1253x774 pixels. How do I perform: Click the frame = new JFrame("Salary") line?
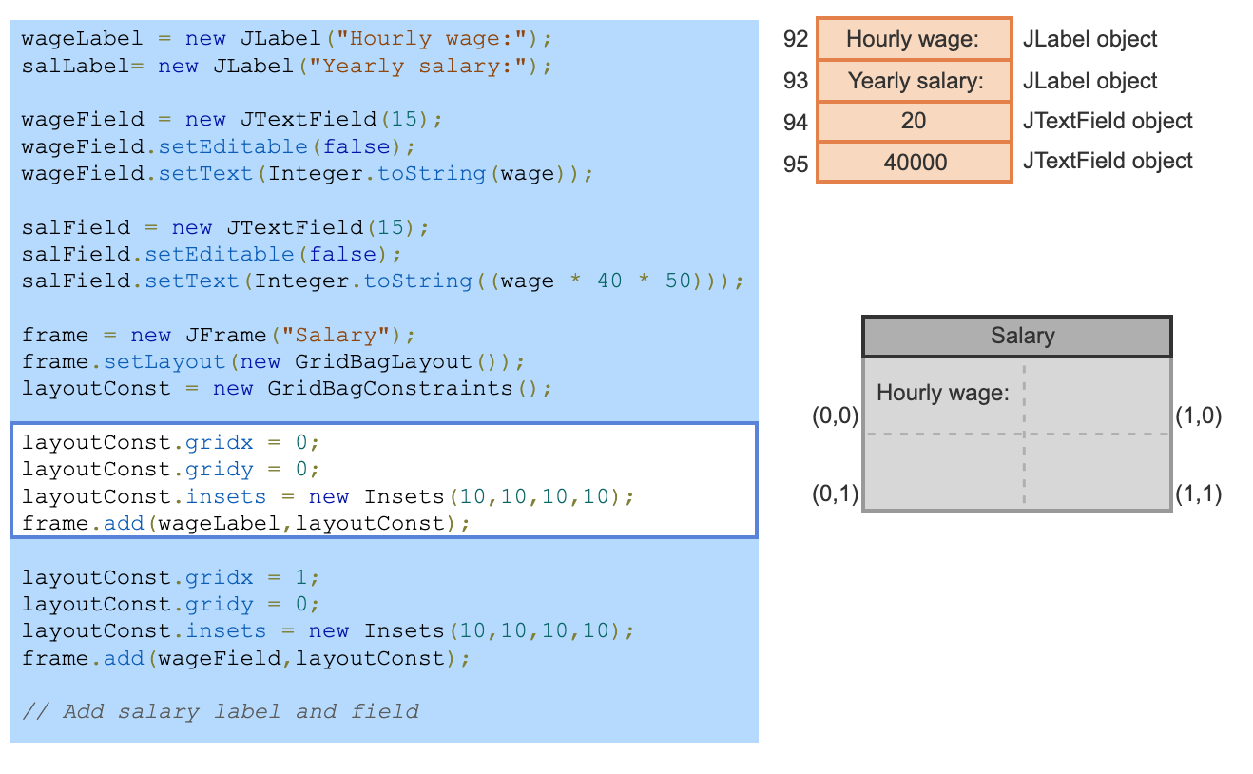(219, 335)
